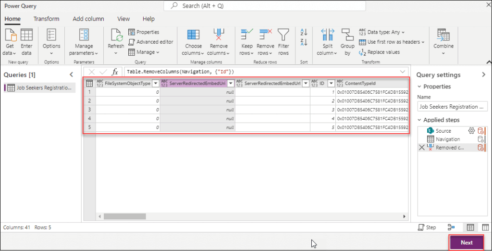Sort ascending A to Z
This screenshot has width=492, height=251.
click(x=304, y=32)
